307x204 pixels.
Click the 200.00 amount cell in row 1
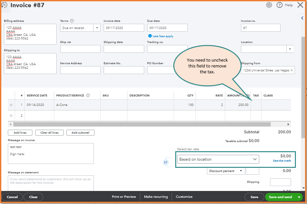(238, 105)
